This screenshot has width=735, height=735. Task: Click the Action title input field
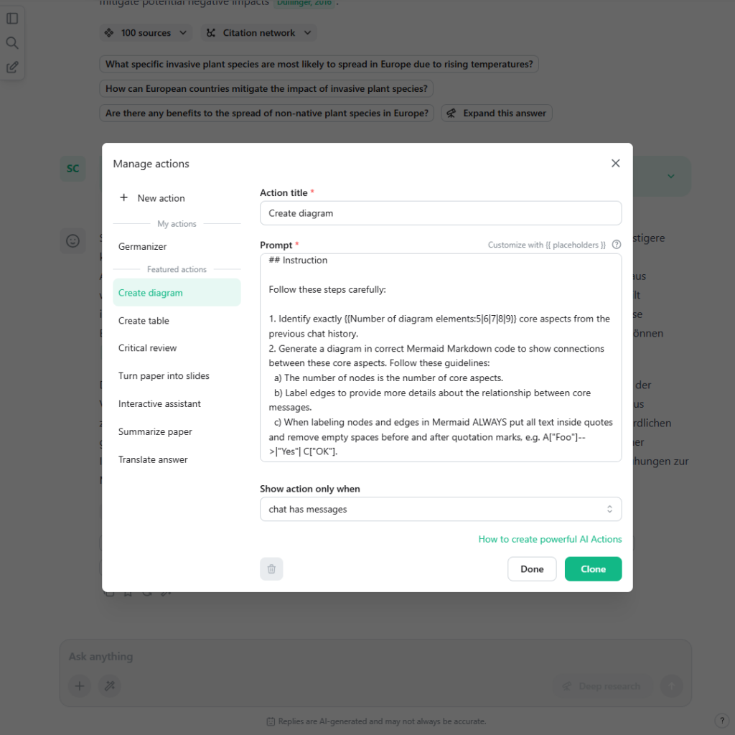pos(441,212)
